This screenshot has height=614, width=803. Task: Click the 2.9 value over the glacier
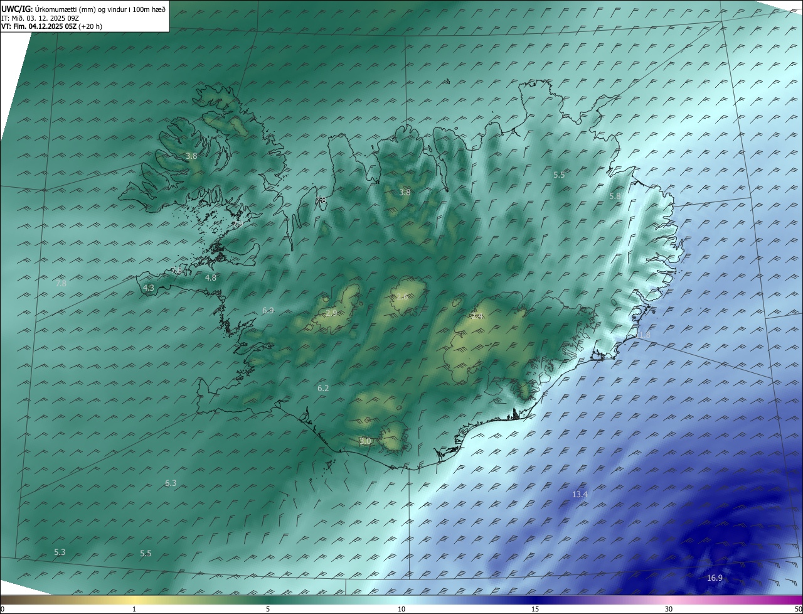pyautogui.click(x=331, y=313)
